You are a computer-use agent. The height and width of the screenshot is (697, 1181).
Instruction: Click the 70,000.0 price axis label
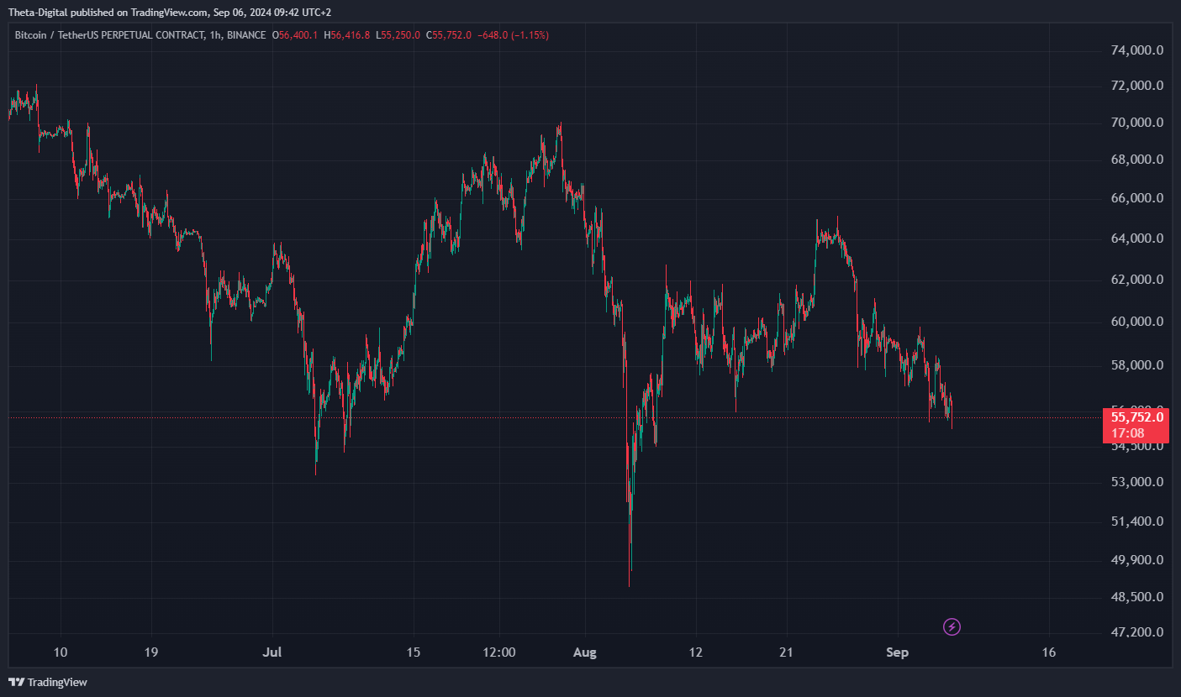(1136, 123)
